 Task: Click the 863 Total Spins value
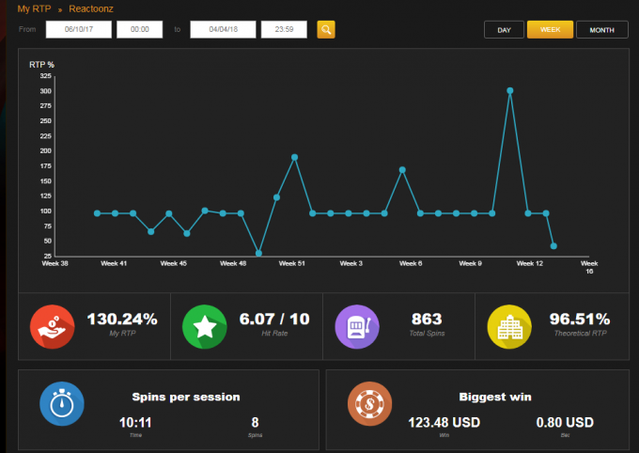[427, 319]
